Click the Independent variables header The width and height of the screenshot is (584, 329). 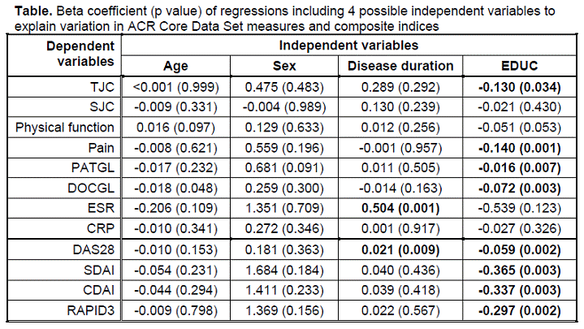click(350, 45)
